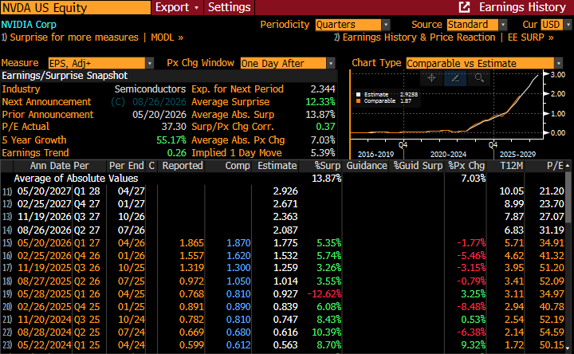This screenshot has height=354, width=574.
Task: Click the P/E Actual value 37.30
Action: [174, 127]
